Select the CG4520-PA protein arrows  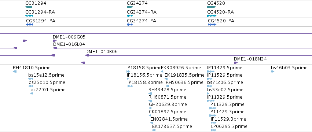coord(212,25)
